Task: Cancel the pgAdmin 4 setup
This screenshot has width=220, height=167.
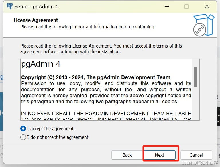Action: (x=196, y=155)
